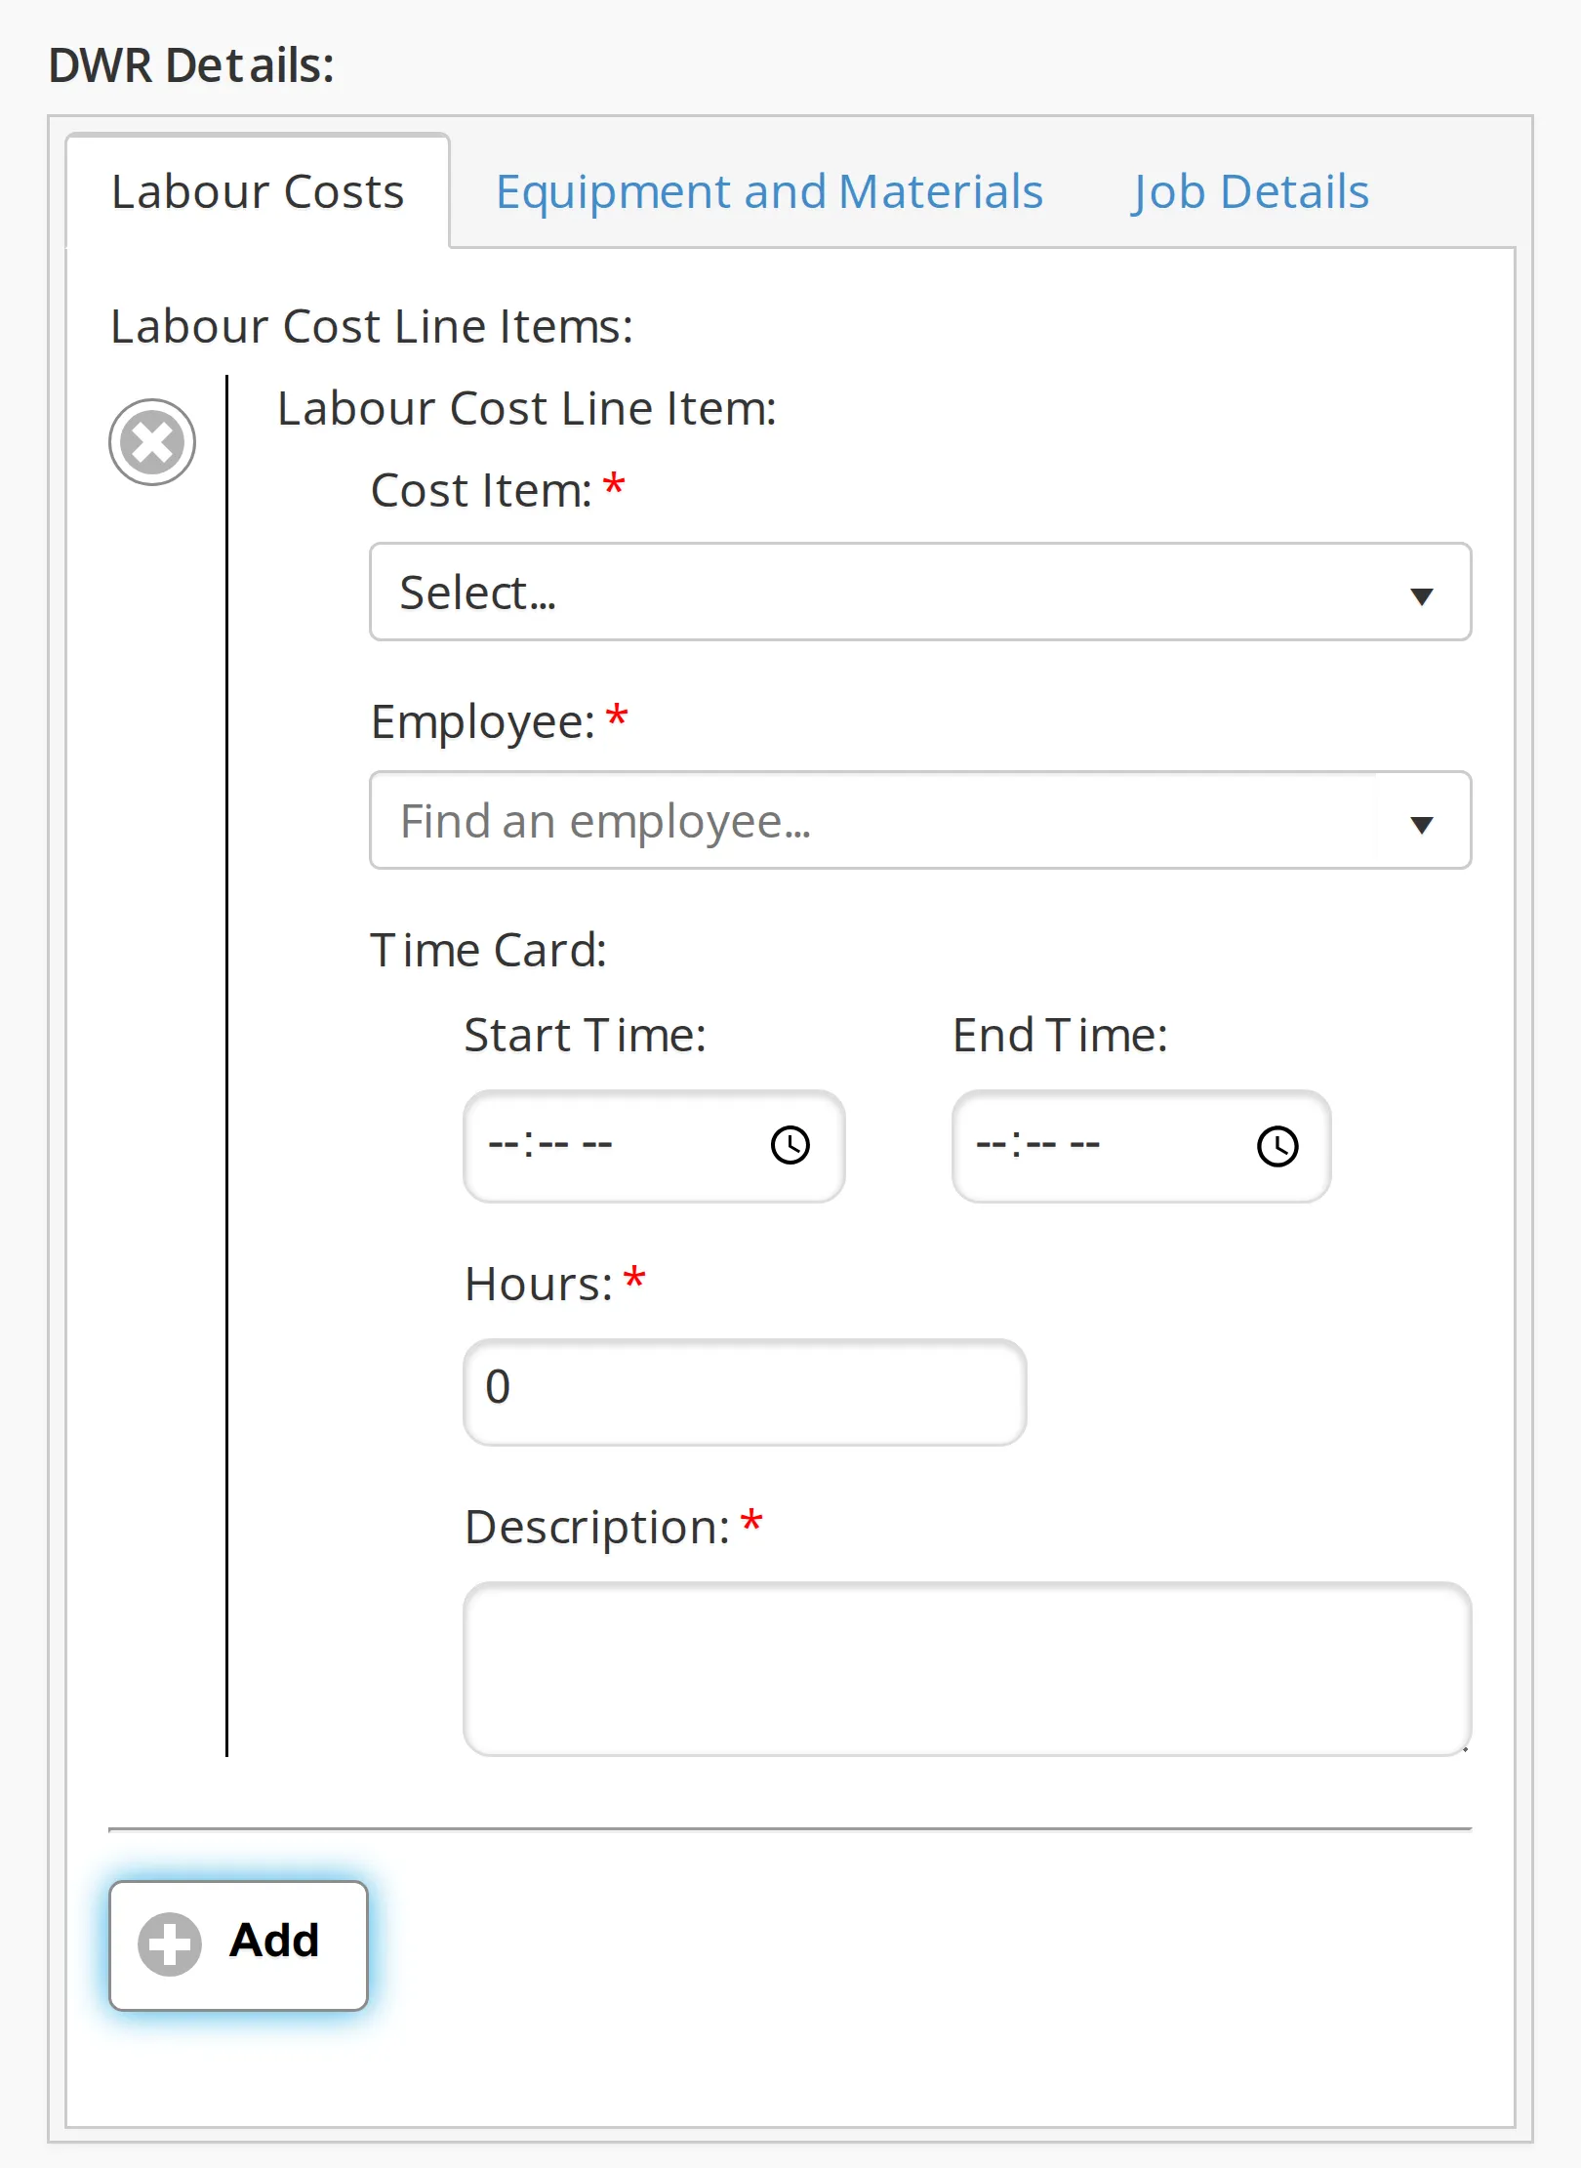Click the 'Hours:' label
This screenshot has width=1581, height=2168.
click(x=539, y=1284)
